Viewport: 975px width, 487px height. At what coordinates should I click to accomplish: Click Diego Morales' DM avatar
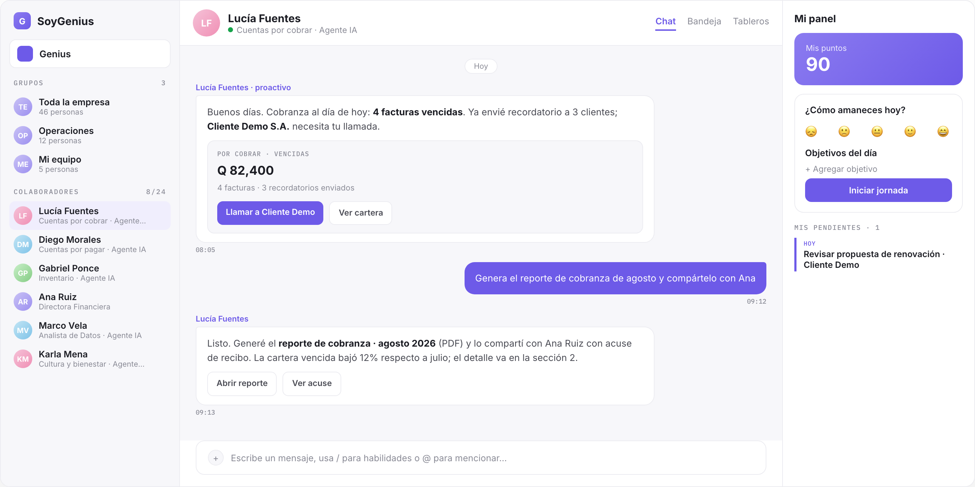pos(23,244)
